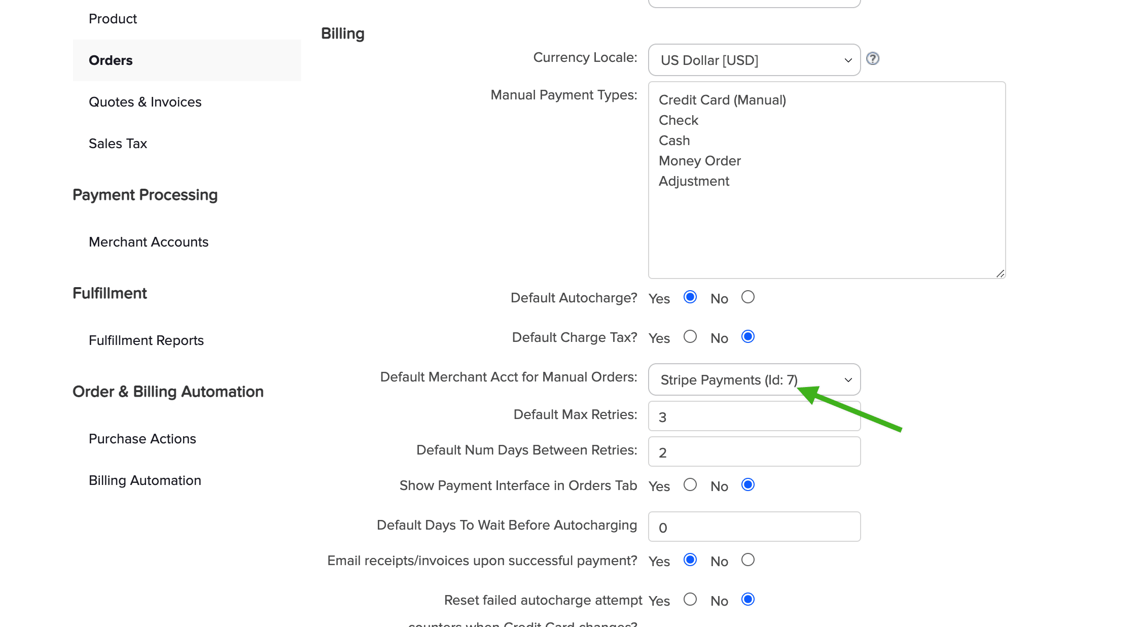The image size is (1140, 627).
Task: Select No for Default Autocharge
Action: coord(747,297)
